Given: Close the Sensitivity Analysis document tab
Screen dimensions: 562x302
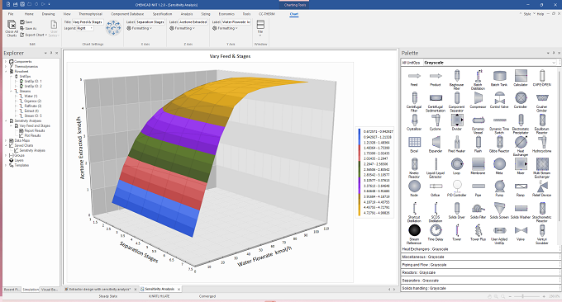Looking at the screenshot, I should (179, 289).
